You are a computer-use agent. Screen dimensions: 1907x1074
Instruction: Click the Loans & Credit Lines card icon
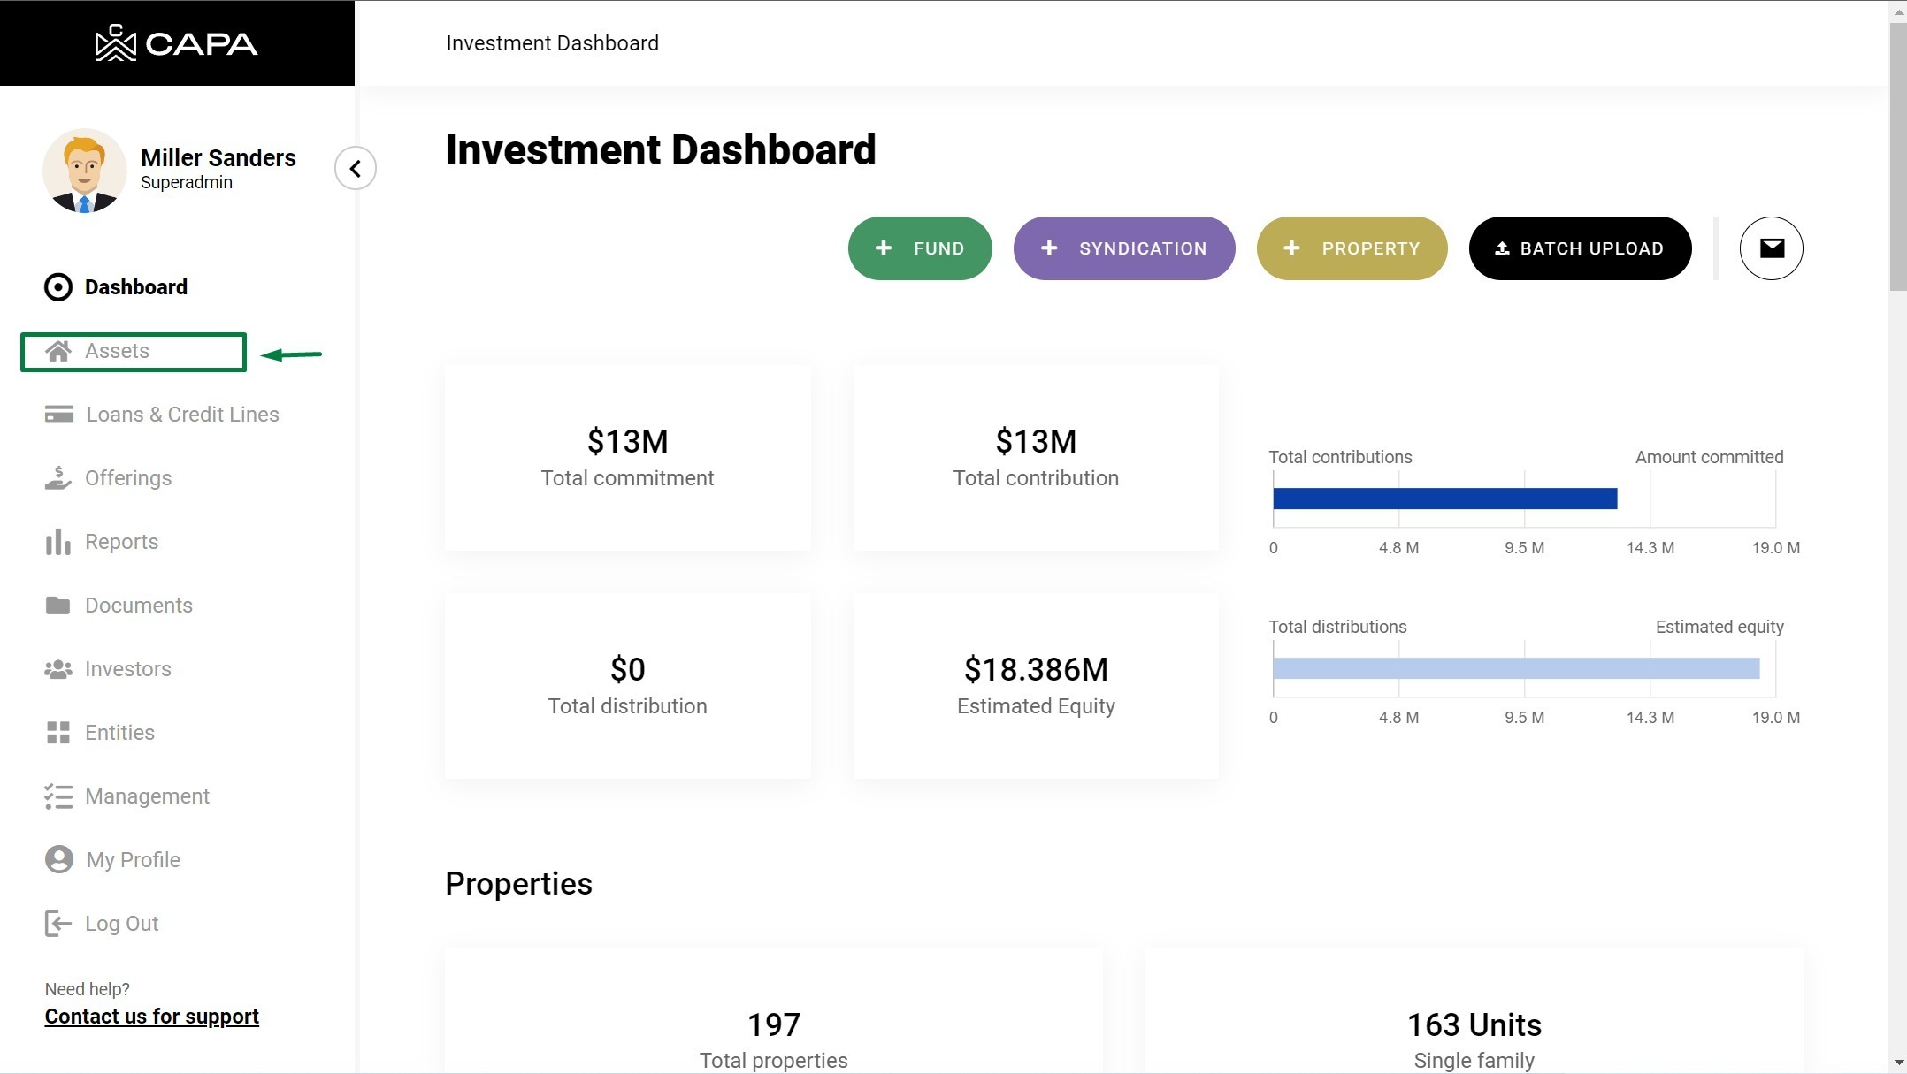click(x=58, y=415)
